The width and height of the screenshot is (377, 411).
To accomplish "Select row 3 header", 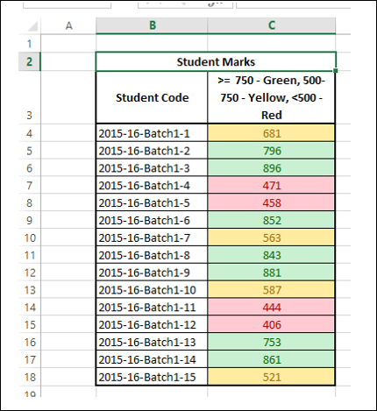I will [x=29, y=97].
